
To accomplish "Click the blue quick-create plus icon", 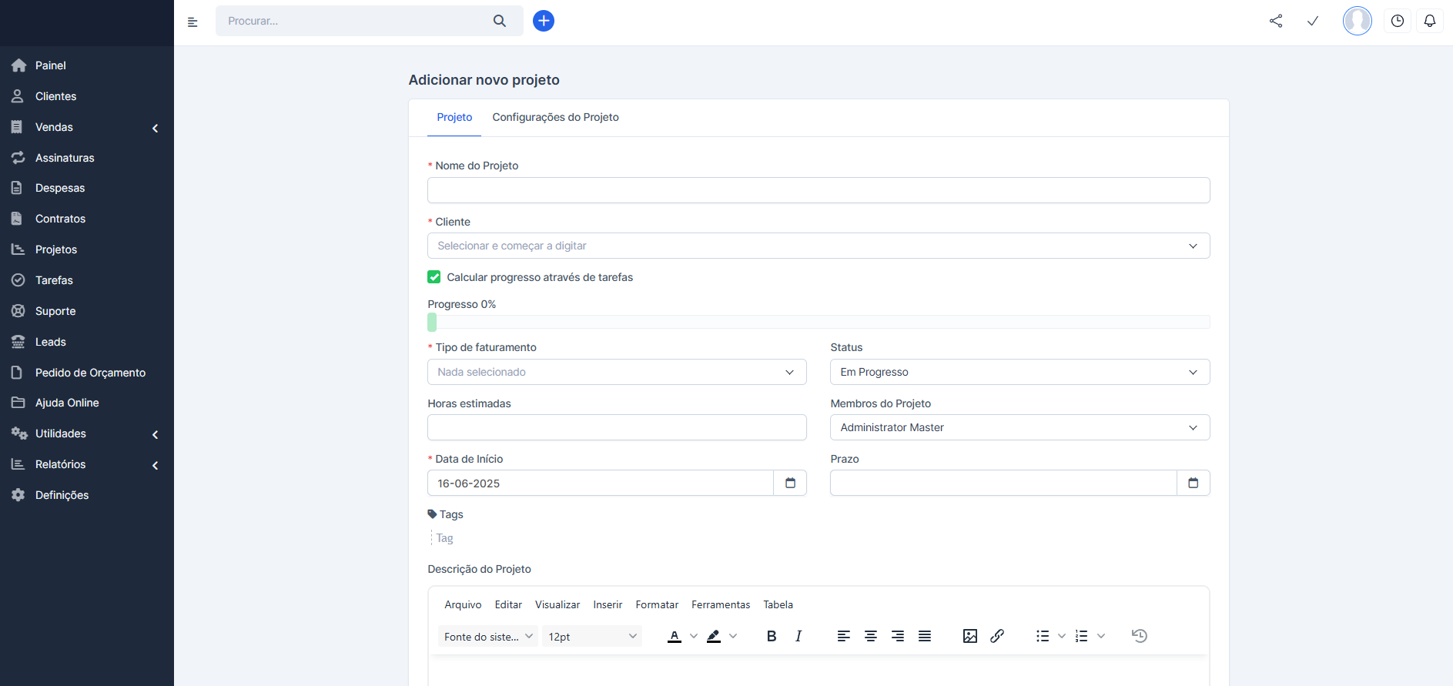I will 543,21.
